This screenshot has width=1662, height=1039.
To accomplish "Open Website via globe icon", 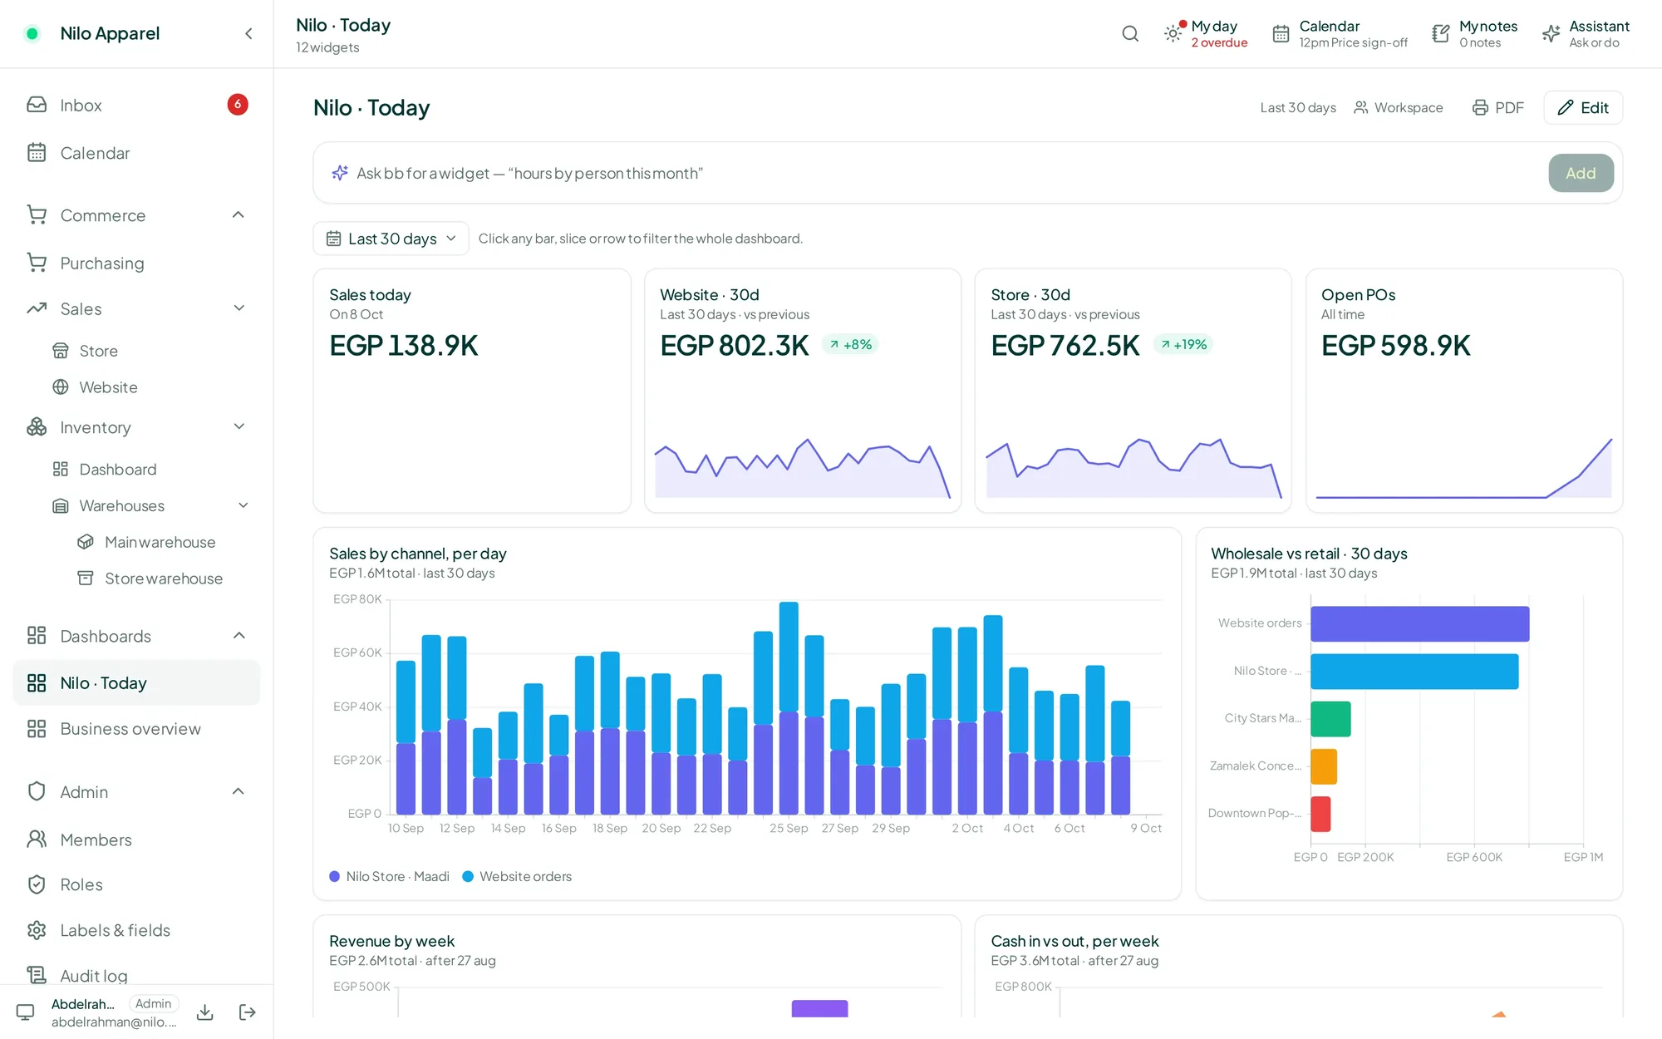I will pos(61,387).
